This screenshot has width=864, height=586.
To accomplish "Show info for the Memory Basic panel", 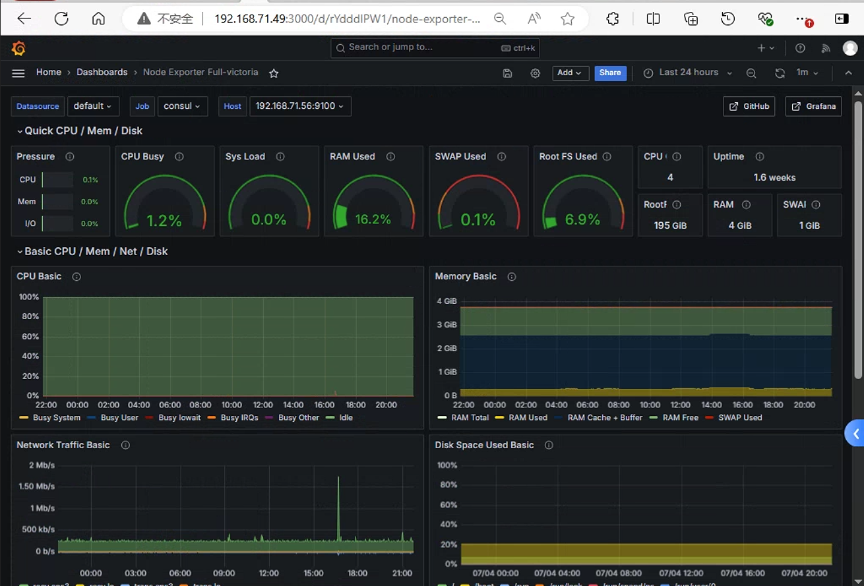I will coord(512,277).
